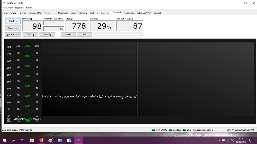
Task: Click the max RPM field showing 788
Action: (54, 29)
